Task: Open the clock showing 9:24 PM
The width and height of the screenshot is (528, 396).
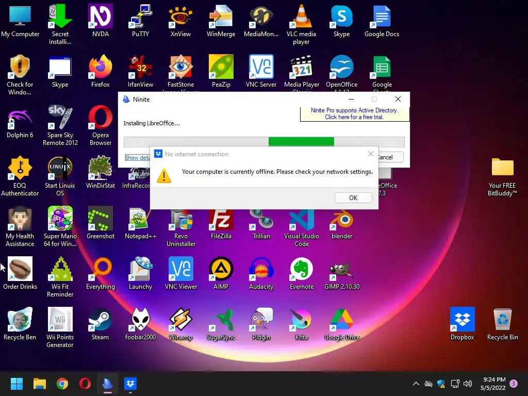Action: pos(493,384)
